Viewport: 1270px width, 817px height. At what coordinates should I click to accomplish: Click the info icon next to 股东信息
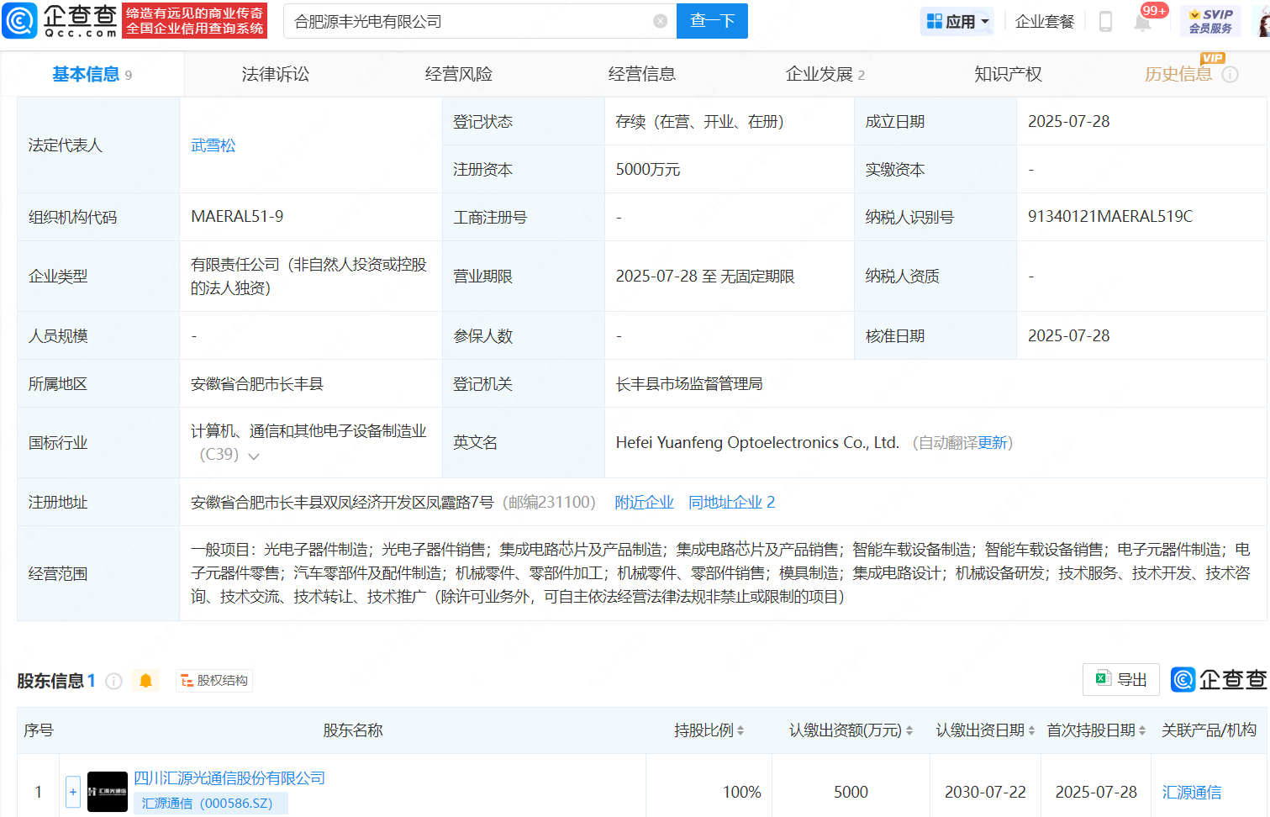(x=114, y=681)
